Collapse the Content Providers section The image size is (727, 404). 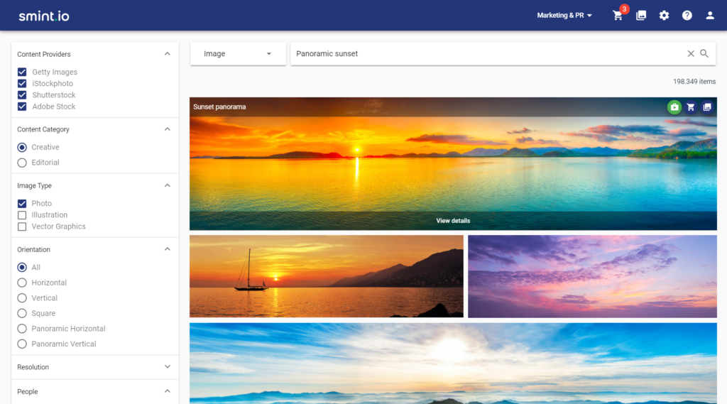168,54
